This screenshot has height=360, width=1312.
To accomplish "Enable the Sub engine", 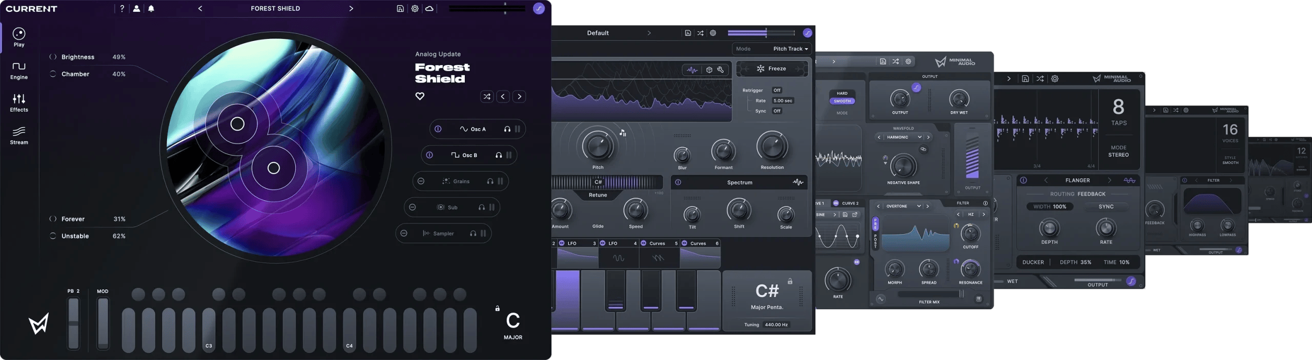I will click(413, 207).
